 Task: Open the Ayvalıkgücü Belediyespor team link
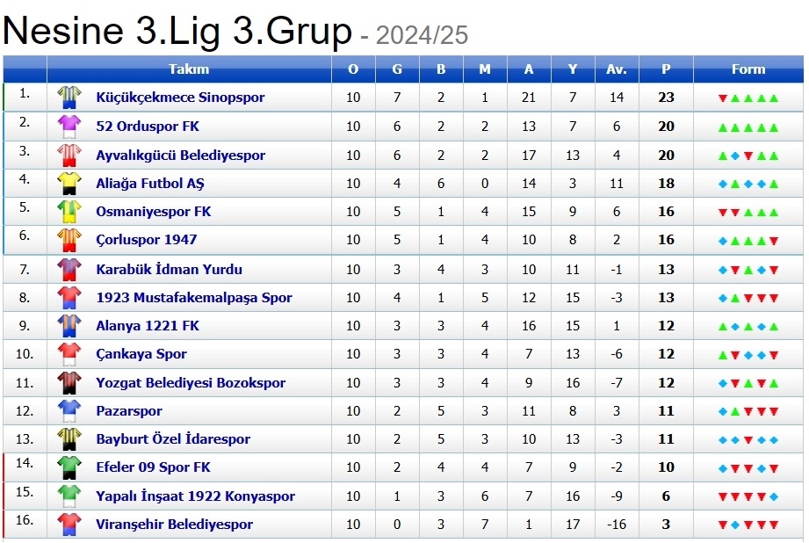(180, 156)
